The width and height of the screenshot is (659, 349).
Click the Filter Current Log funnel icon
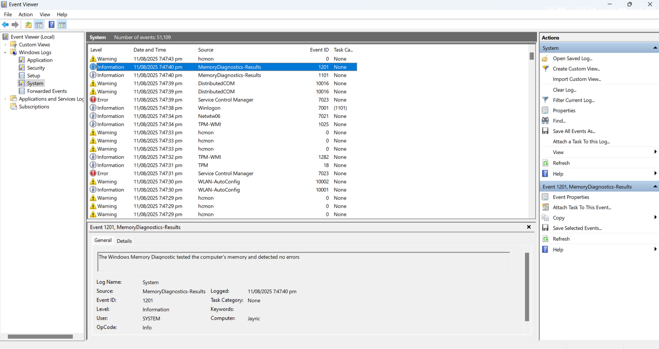pyautogui.click(x=545, y=100)
